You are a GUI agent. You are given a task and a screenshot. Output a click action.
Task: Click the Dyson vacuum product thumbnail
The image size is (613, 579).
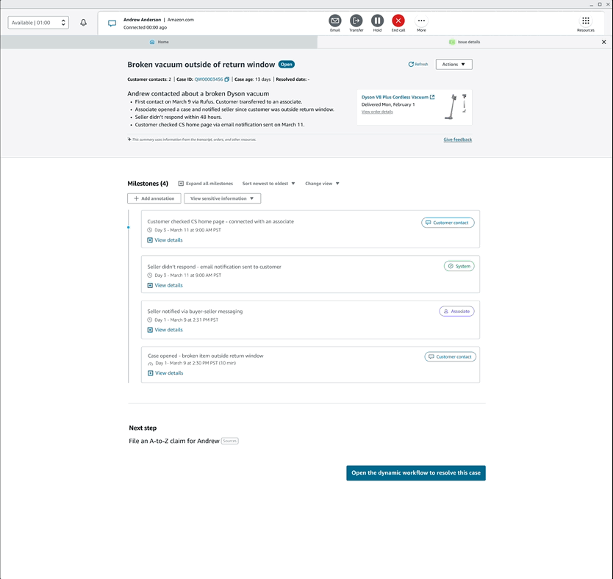click(456, 107)
